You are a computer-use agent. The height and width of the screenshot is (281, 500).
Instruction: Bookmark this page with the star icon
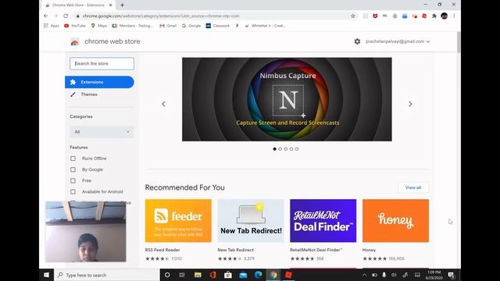pos(352,16)
